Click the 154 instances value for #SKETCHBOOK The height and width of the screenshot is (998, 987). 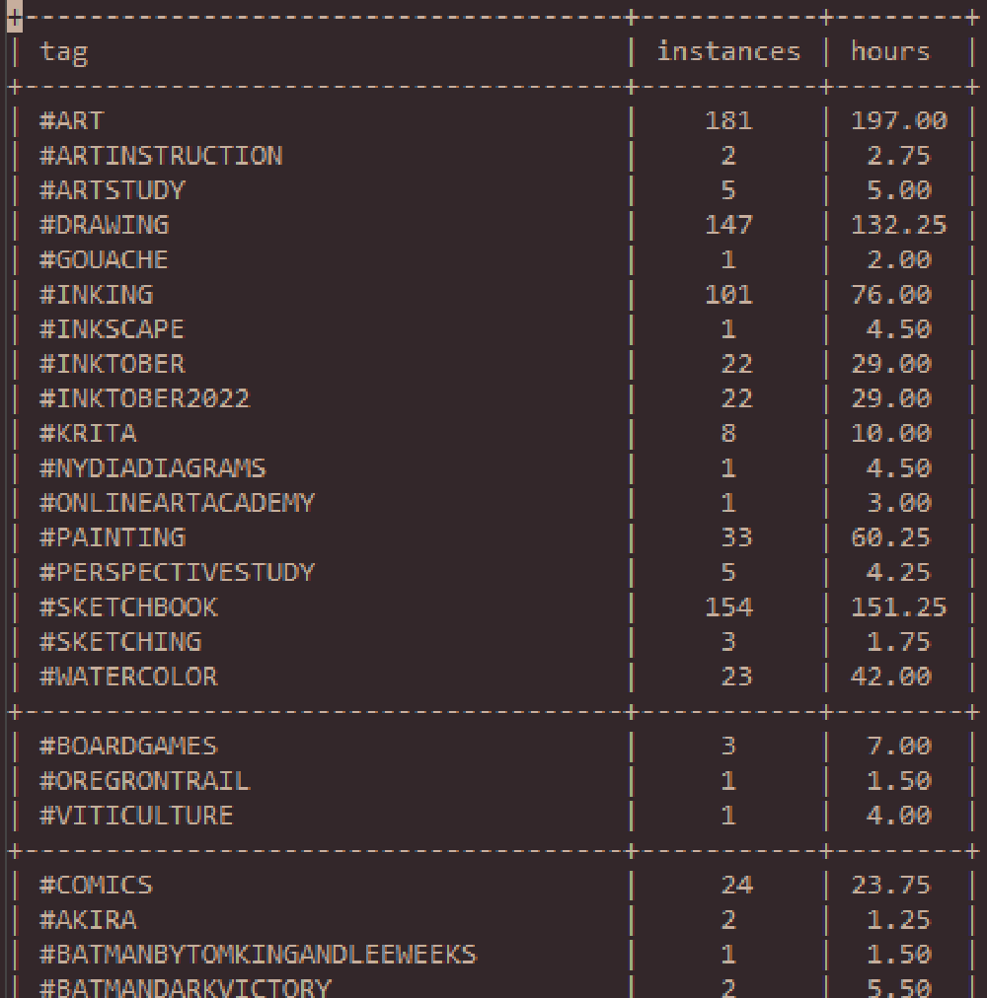pos(729,607)
